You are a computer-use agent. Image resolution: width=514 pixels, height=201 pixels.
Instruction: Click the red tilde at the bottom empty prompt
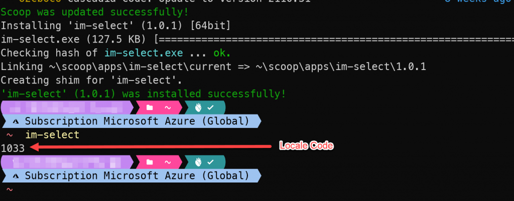point(9,189)
